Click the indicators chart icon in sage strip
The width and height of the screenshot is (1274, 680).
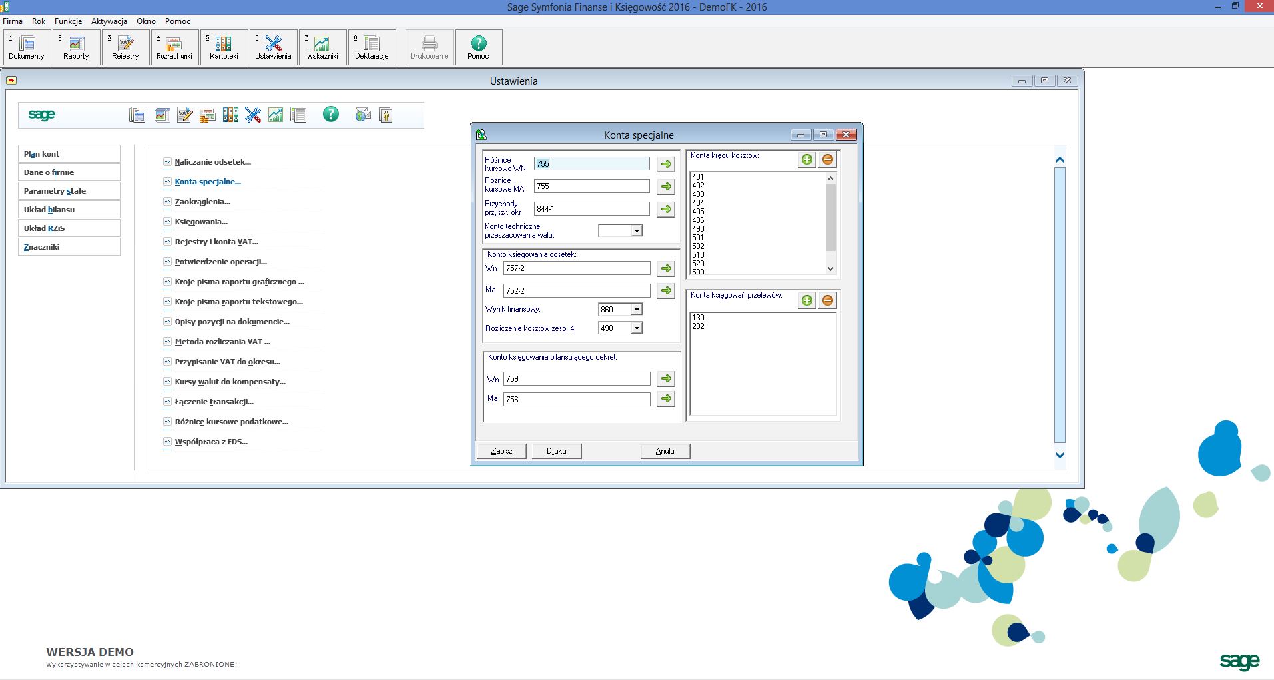pyautogui.click(x=276, y=115)
